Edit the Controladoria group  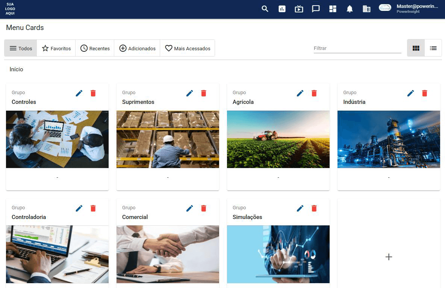79,208
